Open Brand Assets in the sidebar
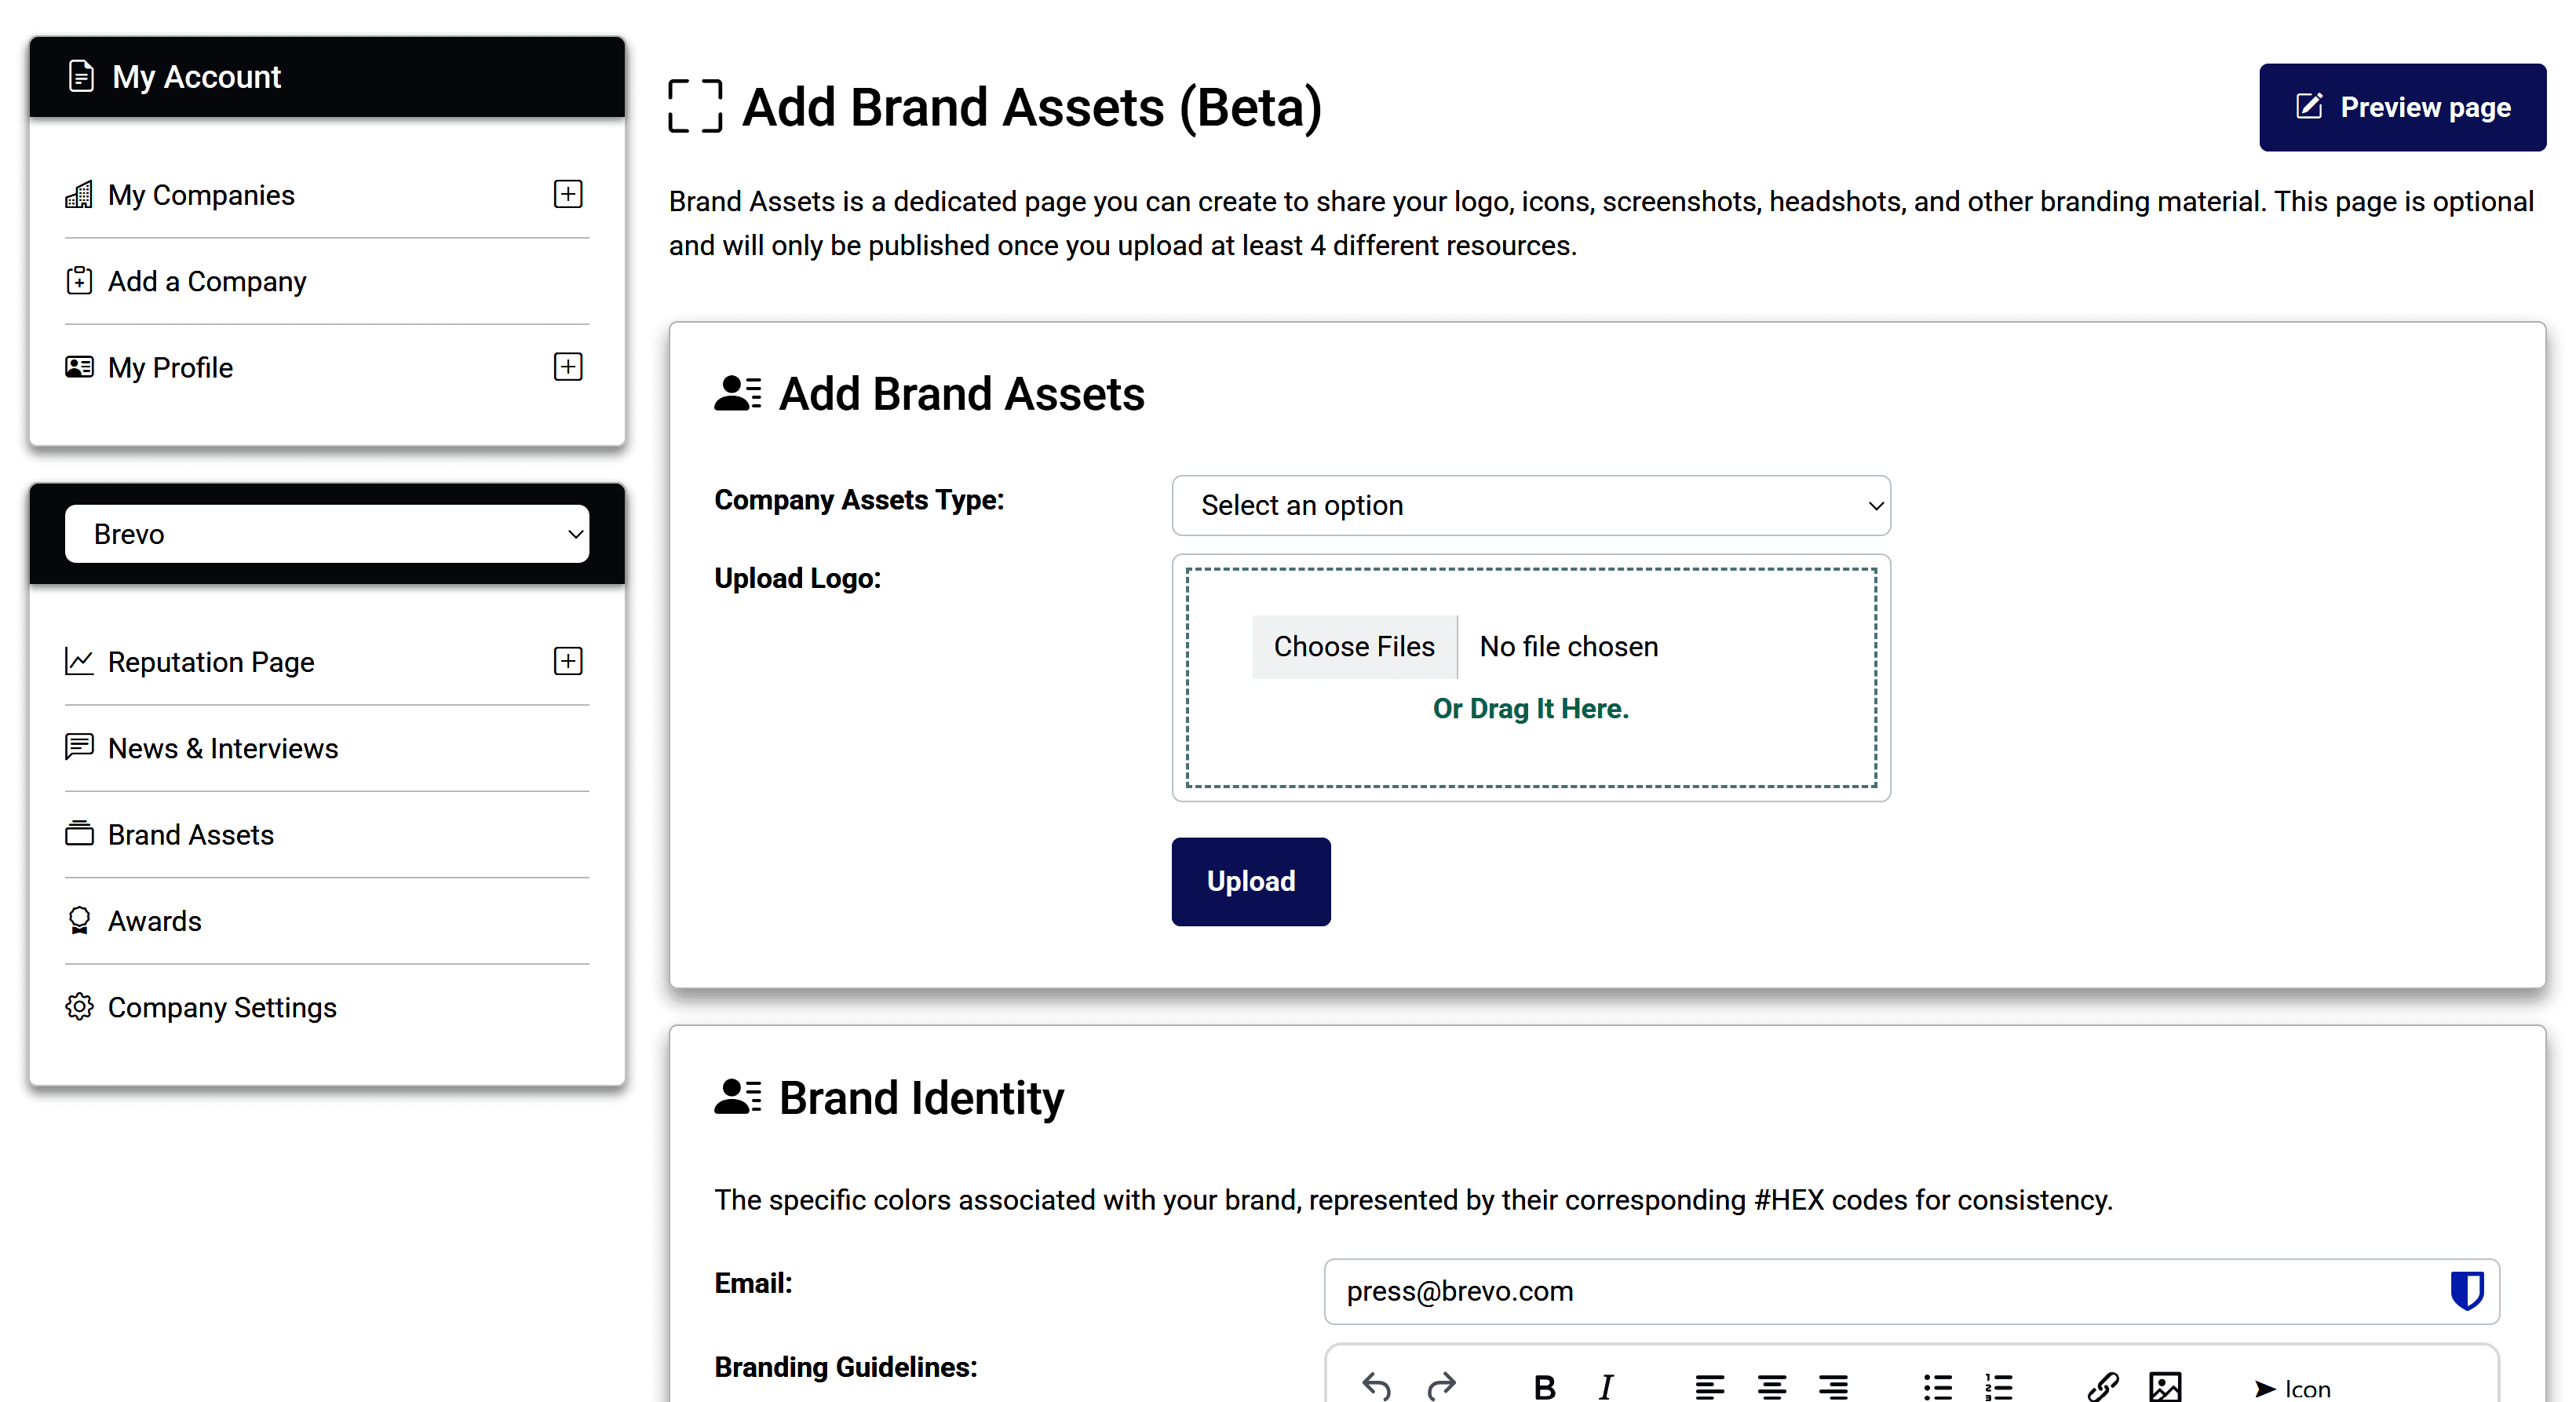The width and height of the screenshot is (2576, 1402). [x=190, y=834]
